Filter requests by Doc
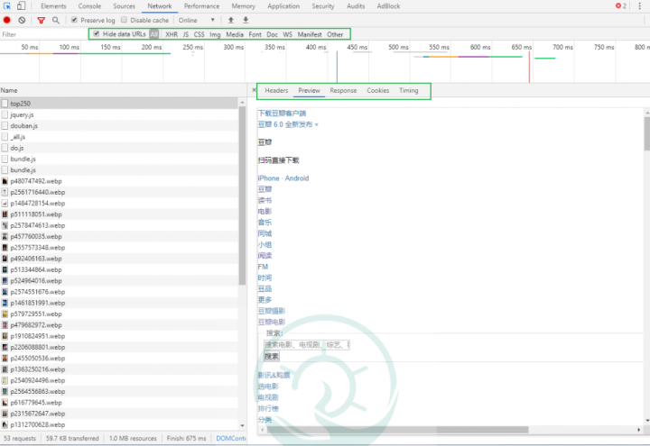The width and height of the screenshot is (650, 446). tap(272, 34)
